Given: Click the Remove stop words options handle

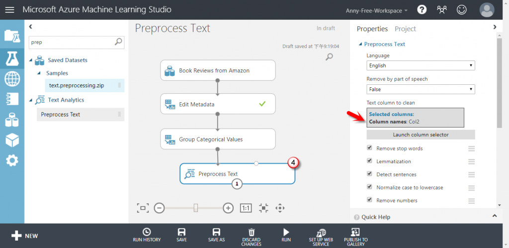Looking at the screenshot, I should (x=471, y=148).
